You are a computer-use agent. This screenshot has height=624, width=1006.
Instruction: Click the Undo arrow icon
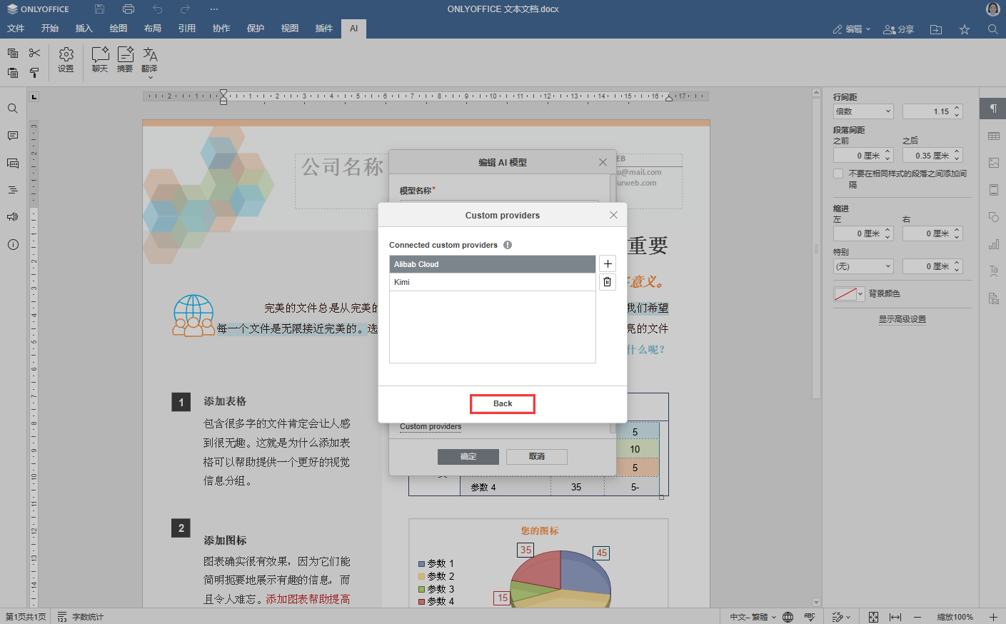click(157, 9)
